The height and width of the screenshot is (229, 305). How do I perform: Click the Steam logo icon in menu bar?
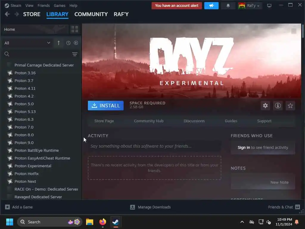tap(7, 5)
